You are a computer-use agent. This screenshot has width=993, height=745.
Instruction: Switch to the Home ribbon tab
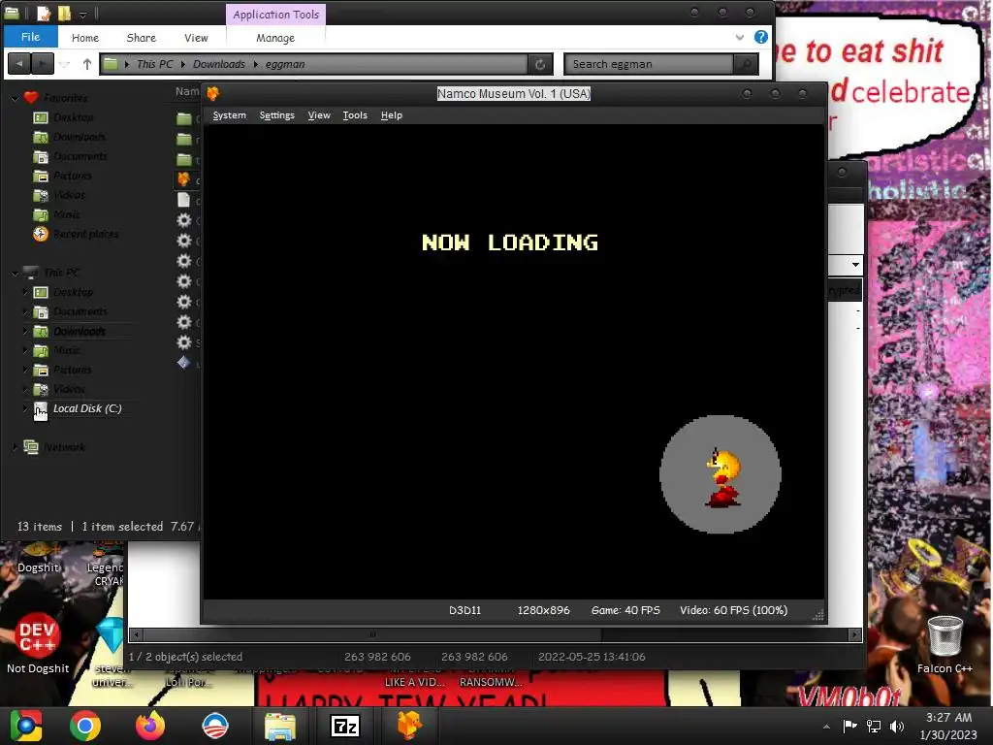point(85,38)
